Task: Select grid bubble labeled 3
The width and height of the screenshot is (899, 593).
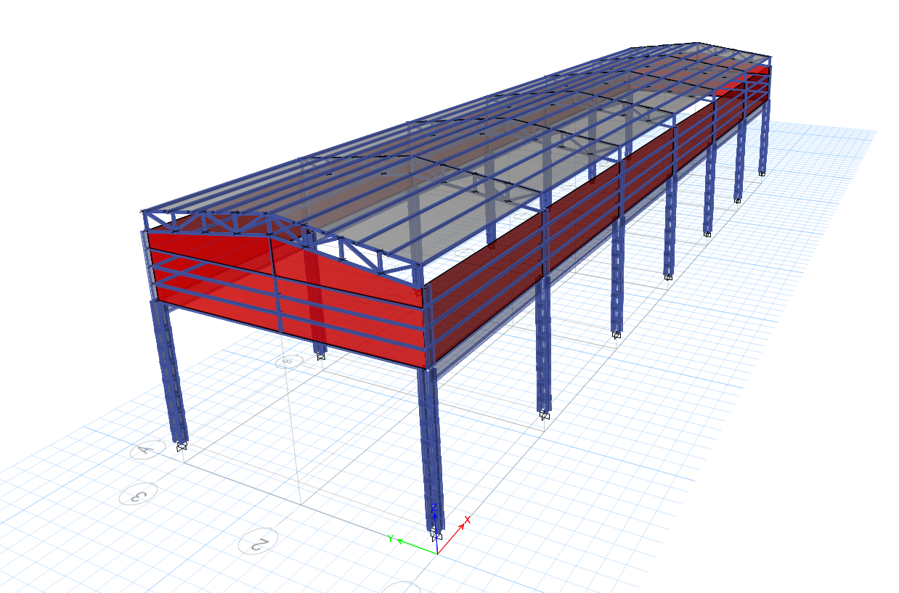Action: tap(138, 494)
